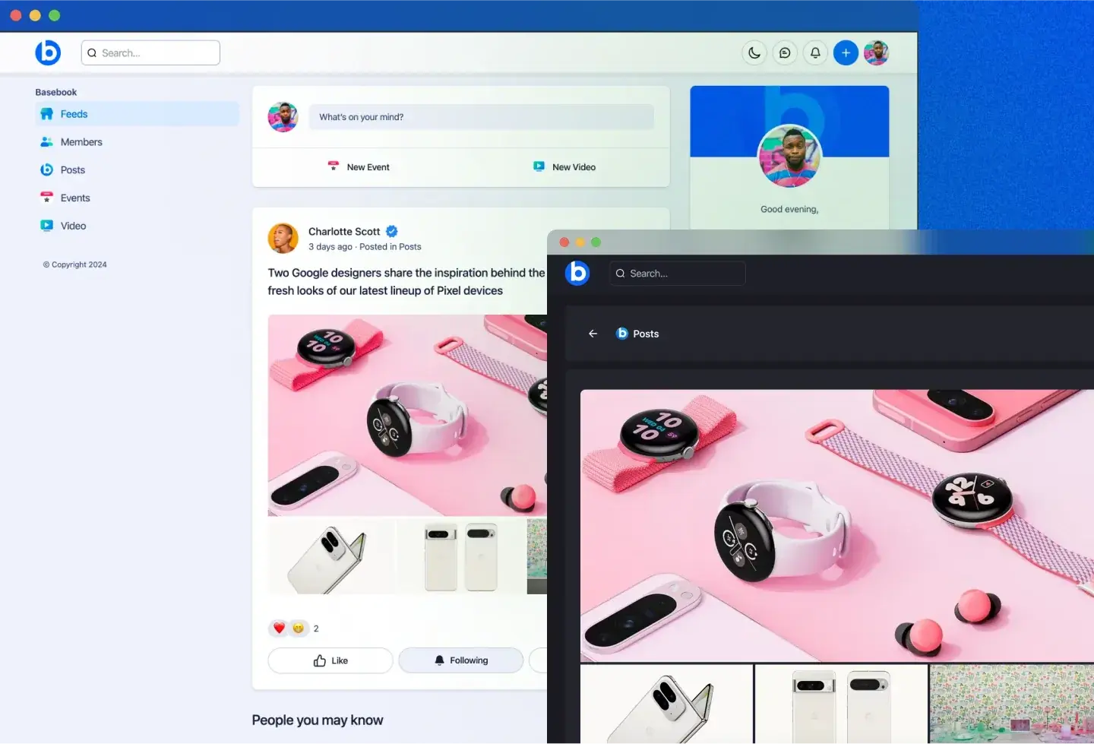Image resolution: width=1094 pixels, height=744 pixels.
Task: Click the profile picture on the greeting card
Action: [790, 156]
